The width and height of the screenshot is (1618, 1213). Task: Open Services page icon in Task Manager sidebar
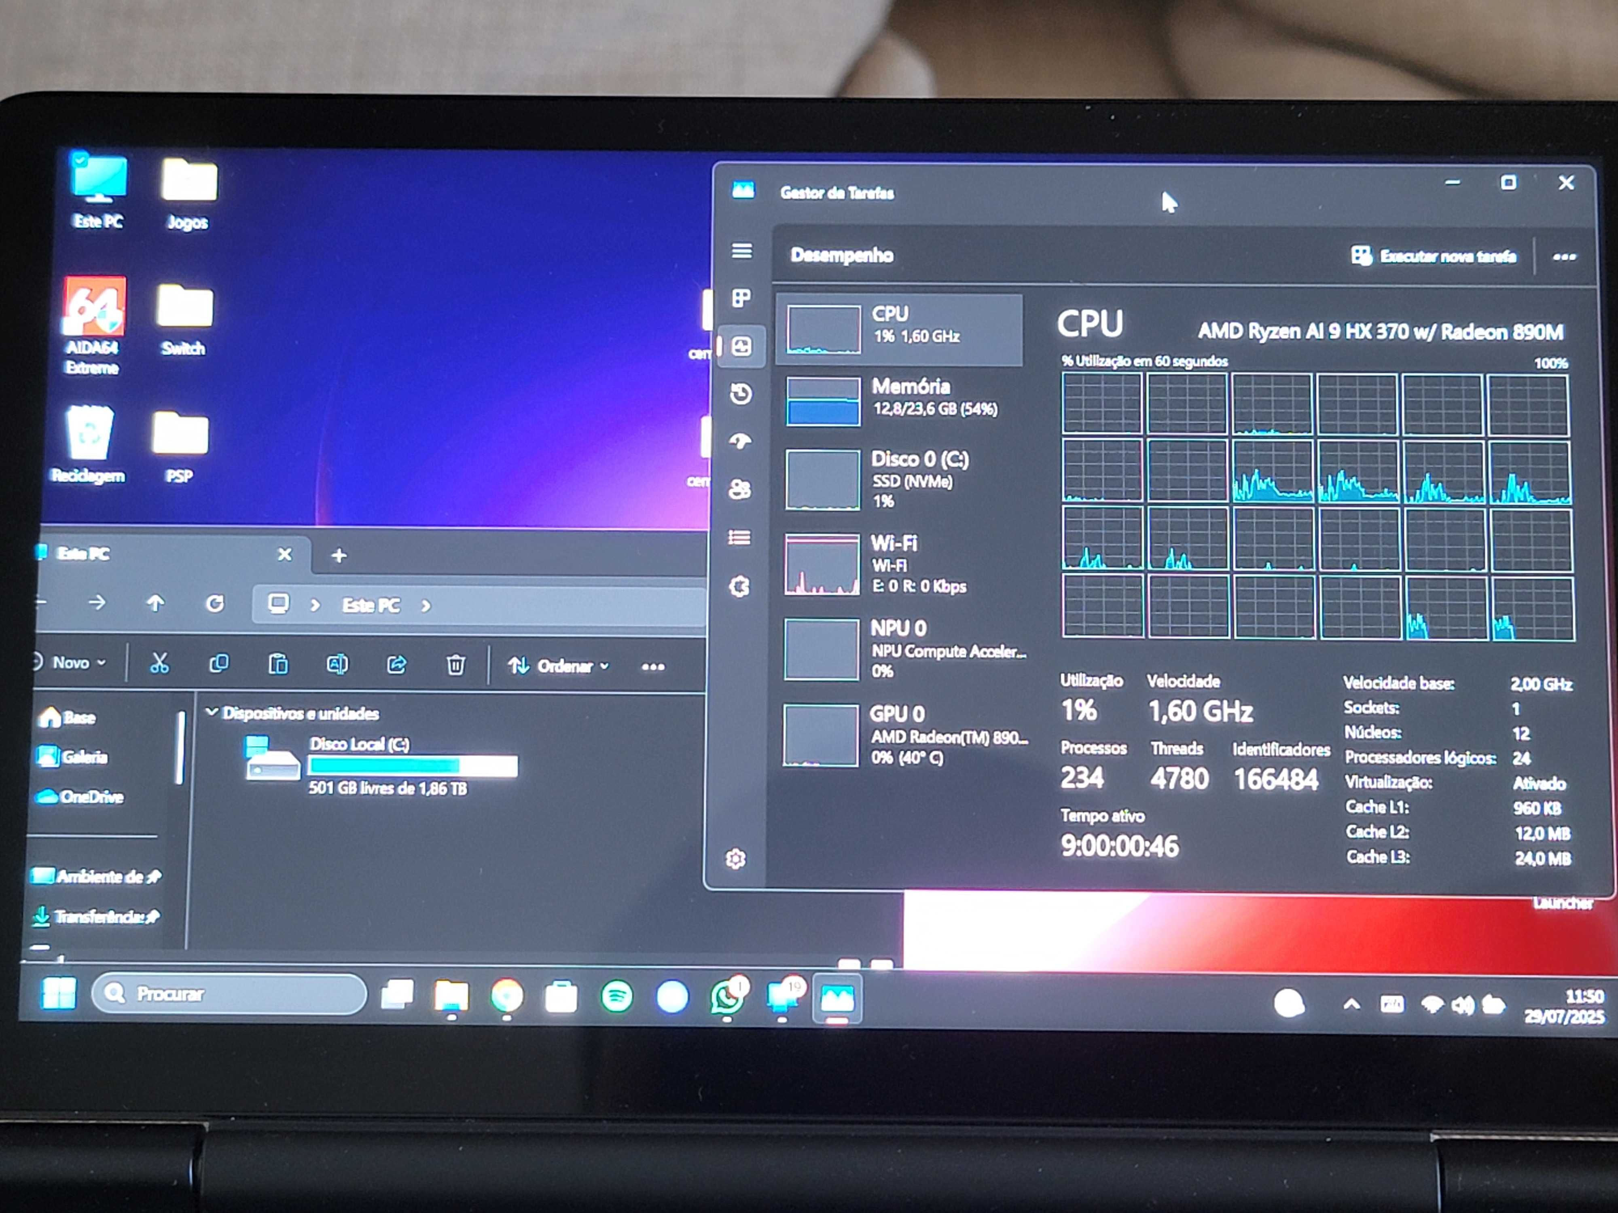point(739,586)
